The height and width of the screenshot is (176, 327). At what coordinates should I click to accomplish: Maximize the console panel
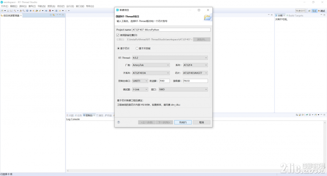coord(324,115)
